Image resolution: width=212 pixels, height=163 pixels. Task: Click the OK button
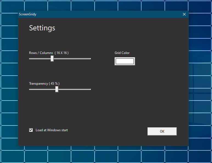pyautogui.click(x=162, y=131)
